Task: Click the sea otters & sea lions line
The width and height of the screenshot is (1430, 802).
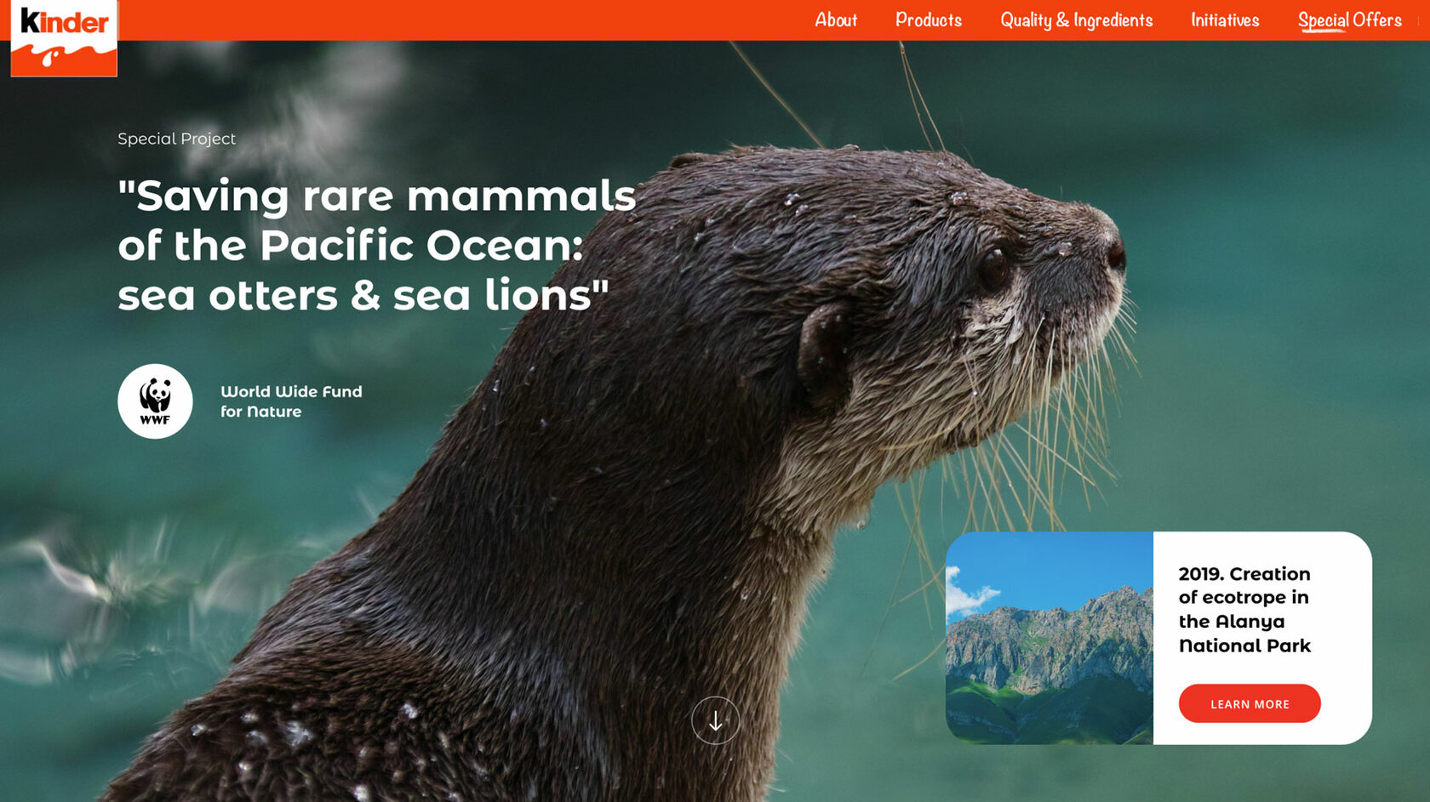Action: click(363, 295)
